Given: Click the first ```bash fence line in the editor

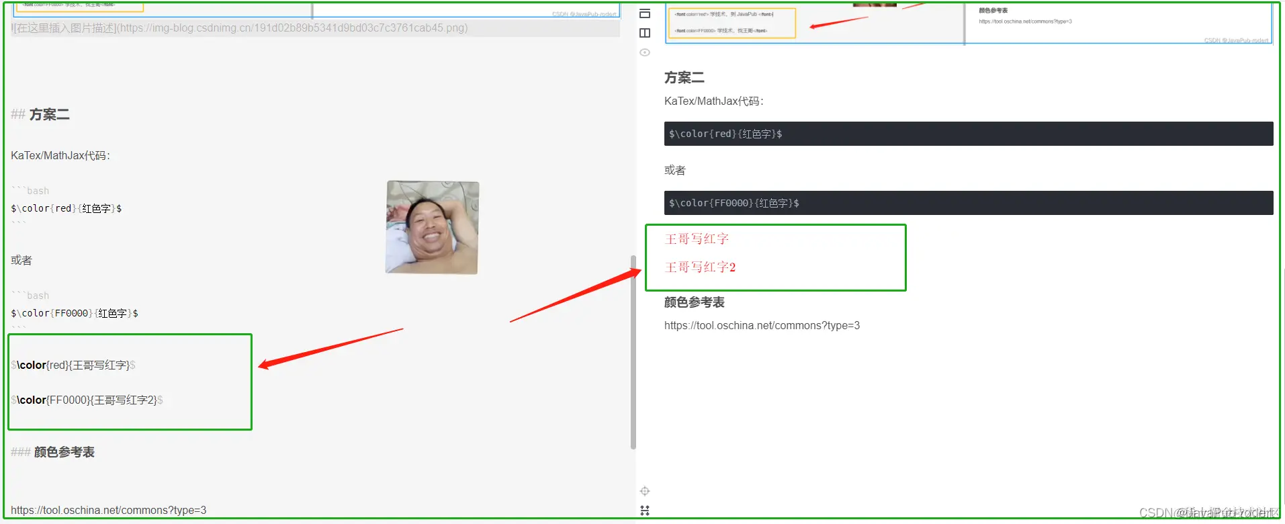Looking at the screenshot, I should click(x=30, y=191).
